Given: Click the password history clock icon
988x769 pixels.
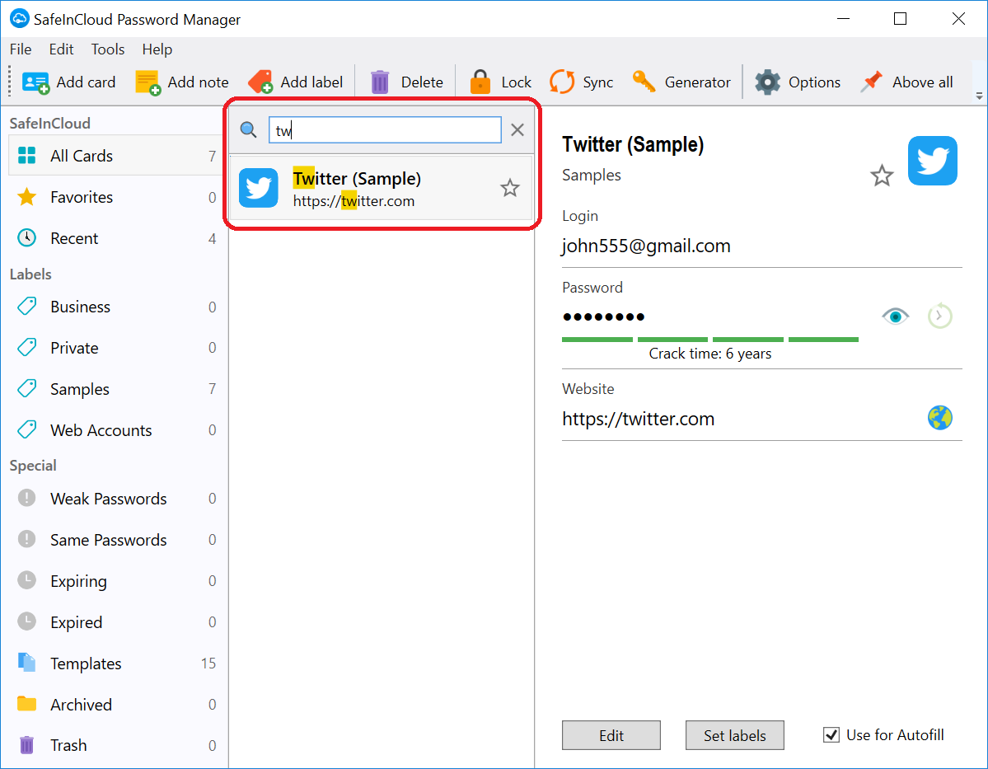Looking at the screenshot, I should point(939,316).
